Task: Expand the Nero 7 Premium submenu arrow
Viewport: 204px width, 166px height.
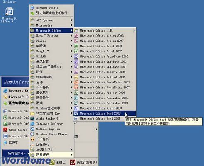Action: [71, 36]
